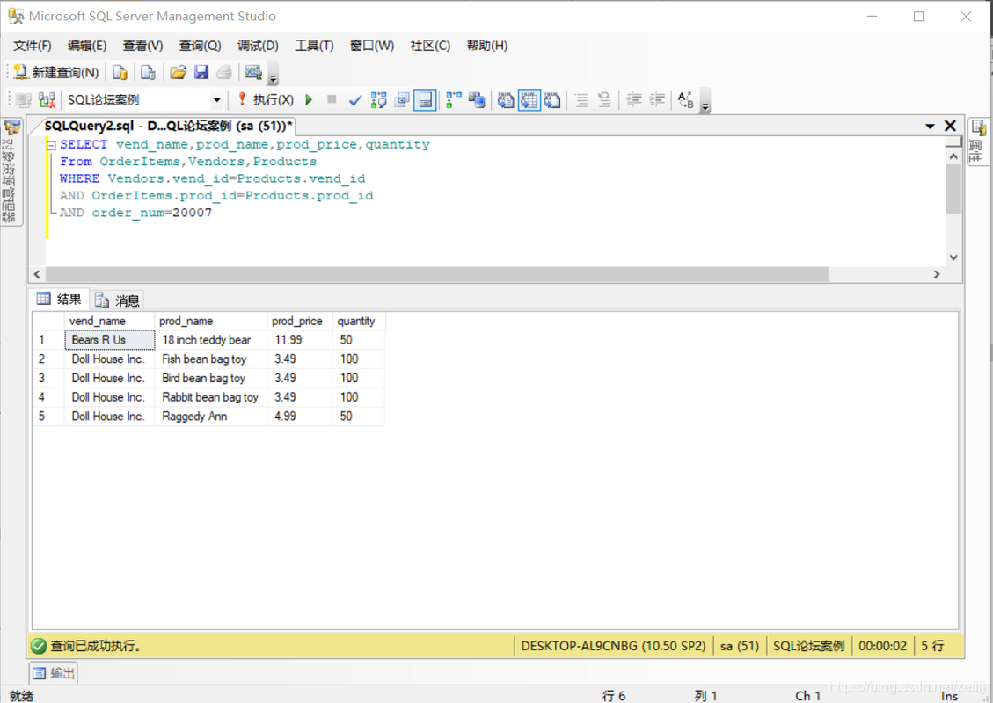Open the SQL论坛案例 database dropdown
The height and width of the screenshot is (703, 993).
point(216,100)
